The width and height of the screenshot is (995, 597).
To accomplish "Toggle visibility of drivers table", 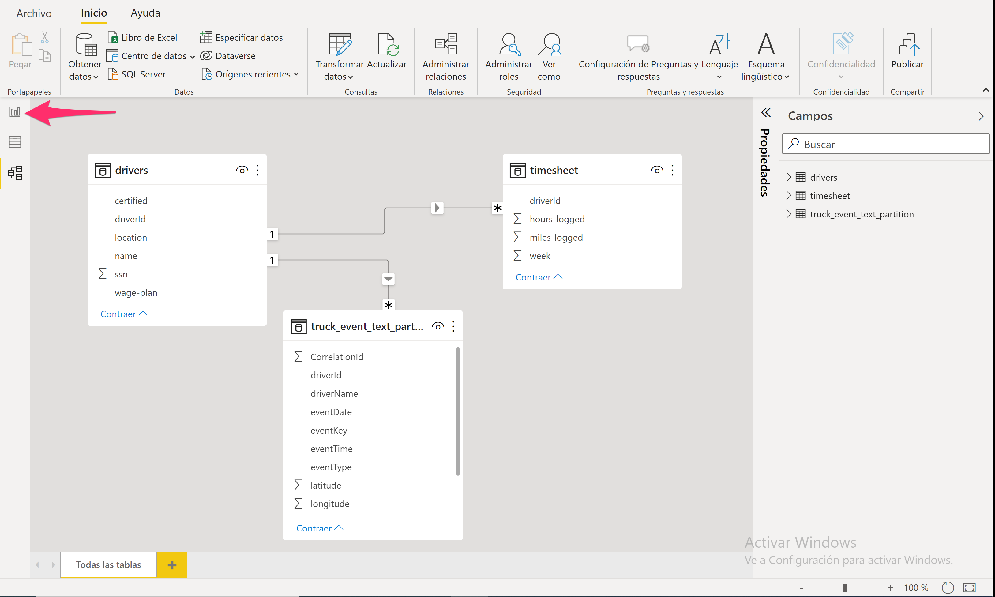I will click(x=241, y=170).
